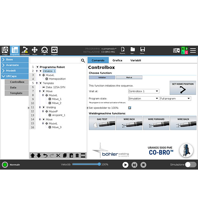Copy the selected program node
The width and height of the screenshot is (198, 215).
65,155
